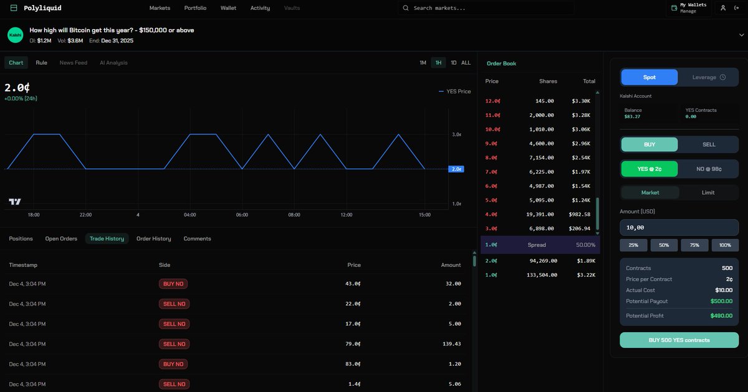This screenshot has width=748, height=392.
Task: Select the NO @ 98¢ outcome
Action: click(x=709, y=169)
